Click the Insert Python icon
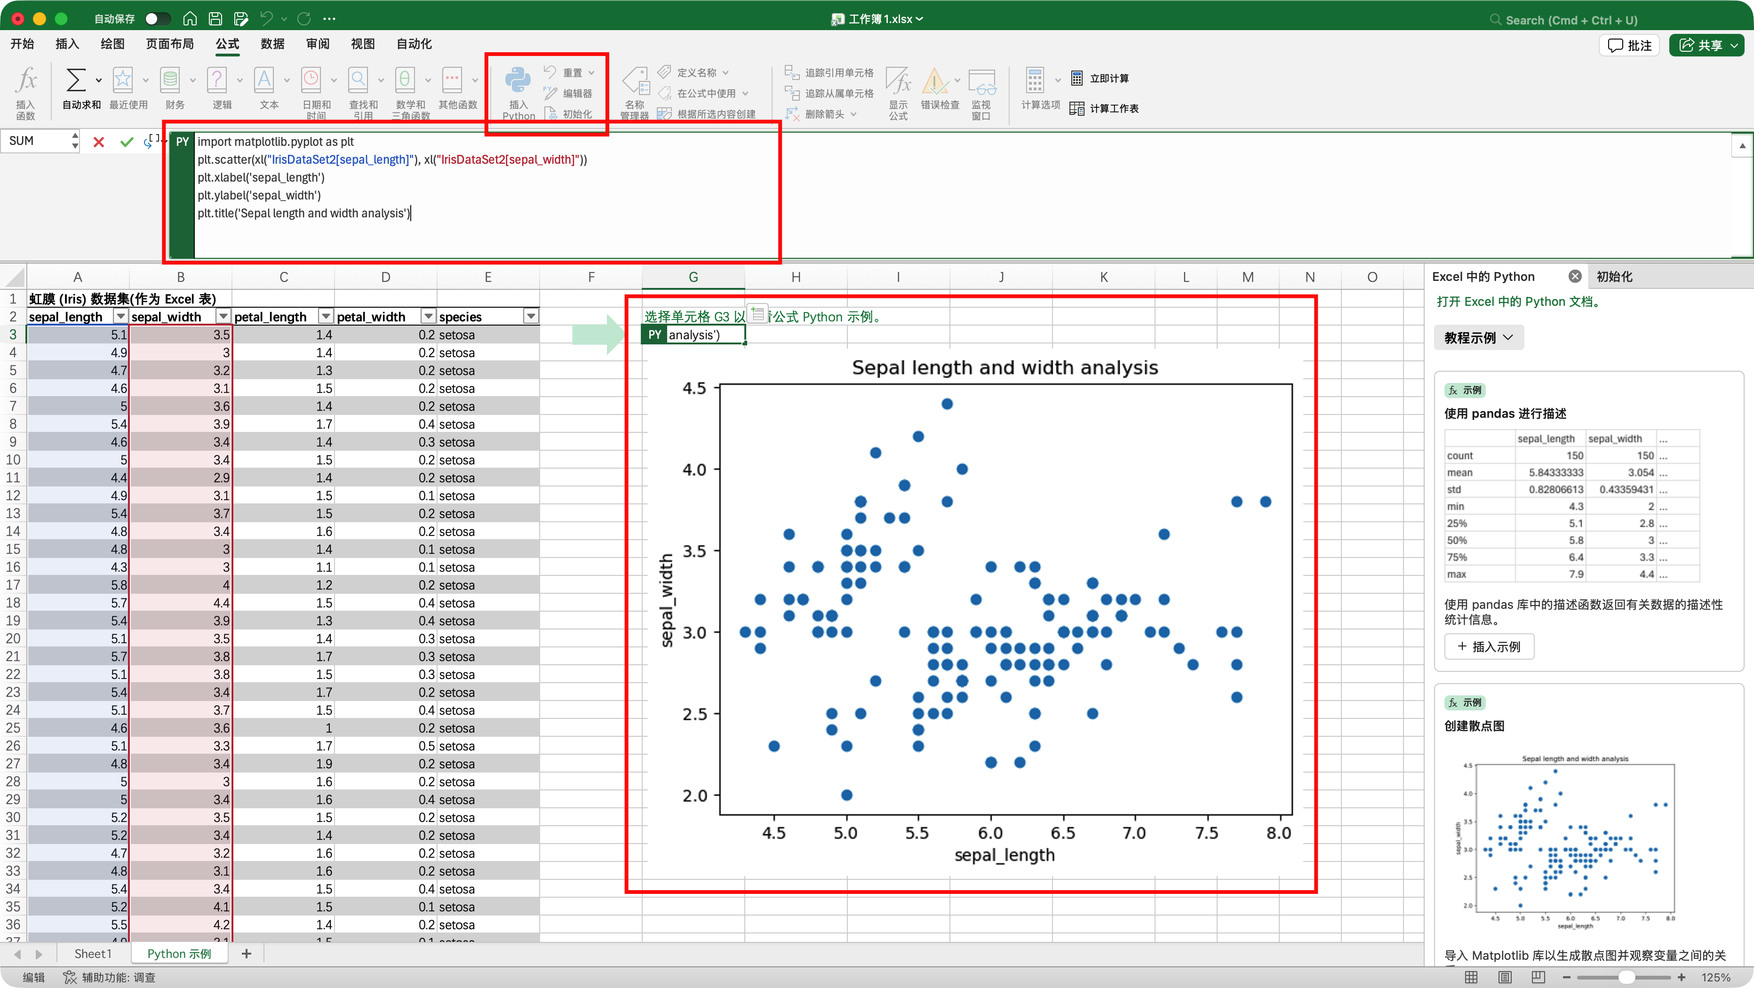 [x=518, y=80]
